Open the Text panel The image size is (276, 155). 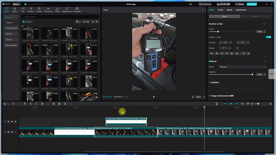click(23, 10)
